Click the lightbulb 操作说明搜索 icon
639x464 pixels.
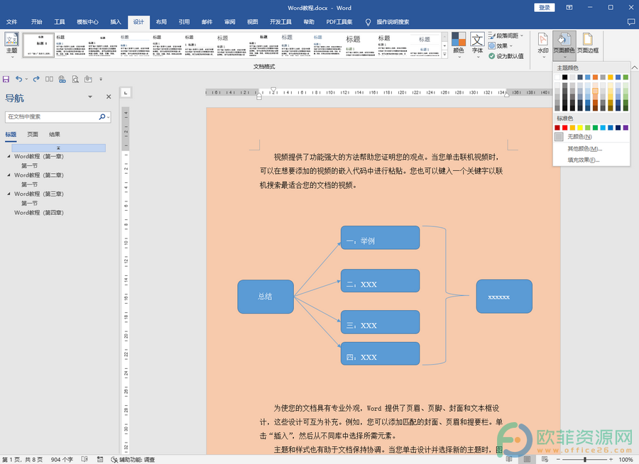[x=368, y=22]
